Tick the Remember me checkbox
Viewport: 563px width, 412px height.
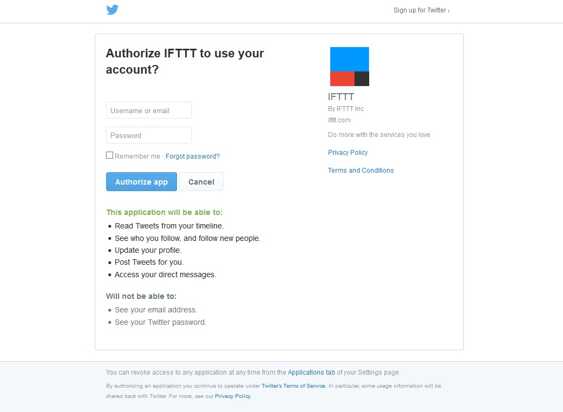point(109,155)
